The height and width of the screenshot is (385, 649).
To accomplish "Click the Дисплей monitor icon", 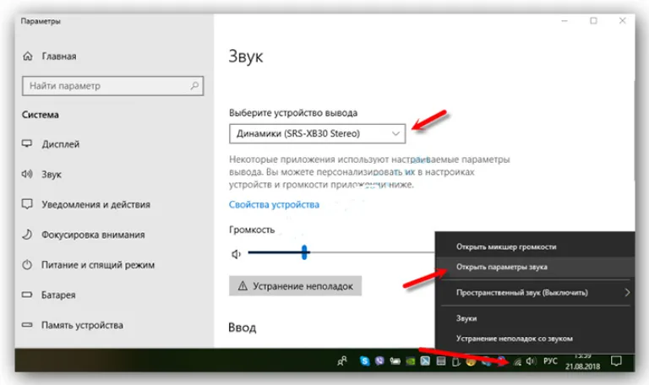I will pyautogui.click(x=27, y=144).
